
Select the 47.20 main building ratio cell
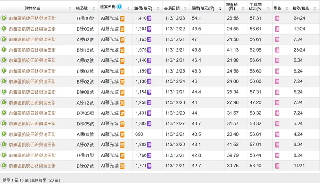256,102
